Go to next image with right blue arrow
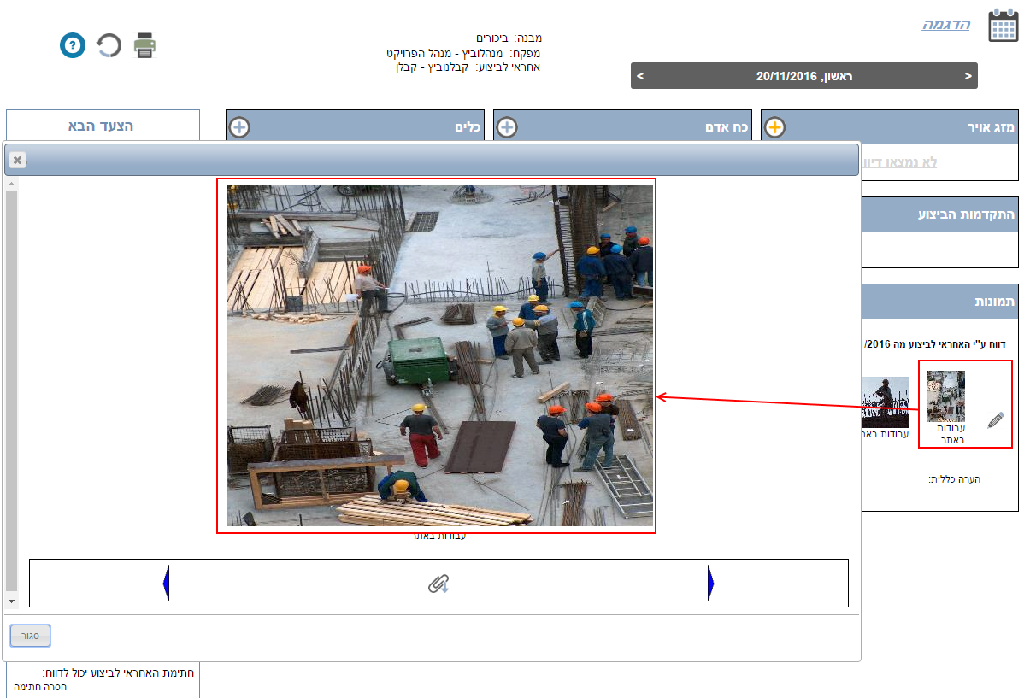 [x=710, y=584]
